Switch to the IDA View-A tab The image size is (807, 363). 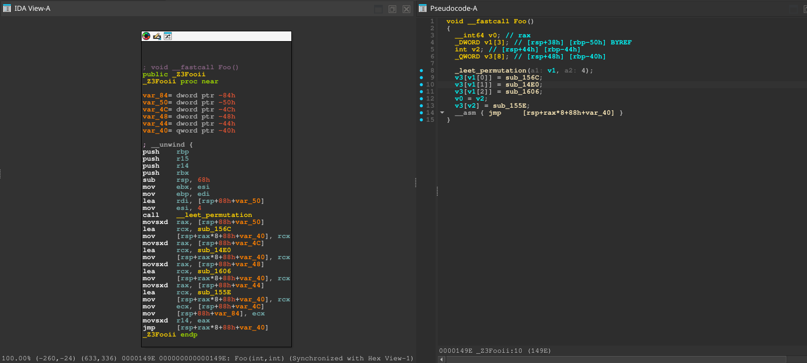coord(31,8)
